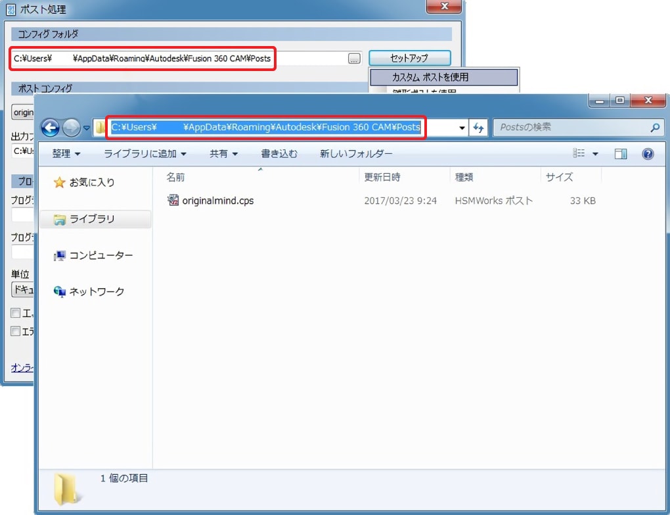Select ライブラリ in navigation pane
This screenshot has height=515, width=670.
[92, 219]
